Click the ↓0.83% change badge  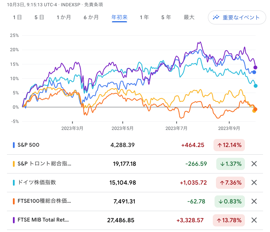point(230,201)
